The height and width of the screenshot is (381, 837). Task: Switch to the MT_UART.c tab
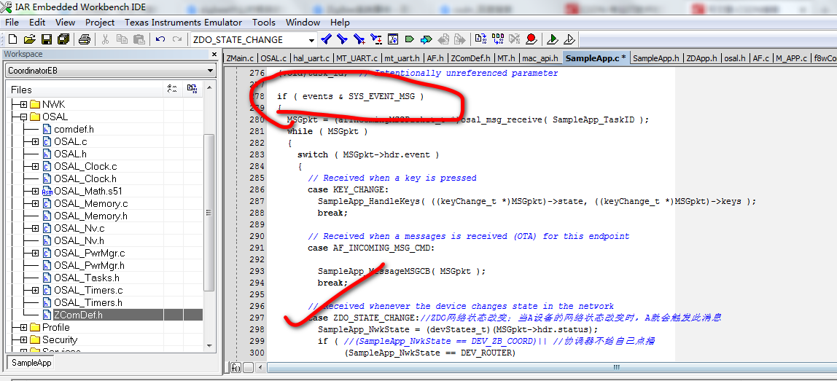pos(357,58)
